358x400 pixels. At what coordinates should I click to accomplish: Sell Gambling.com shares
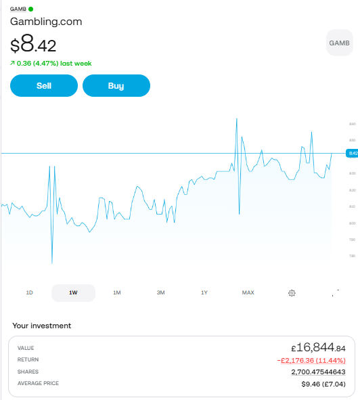pos(44,86)
